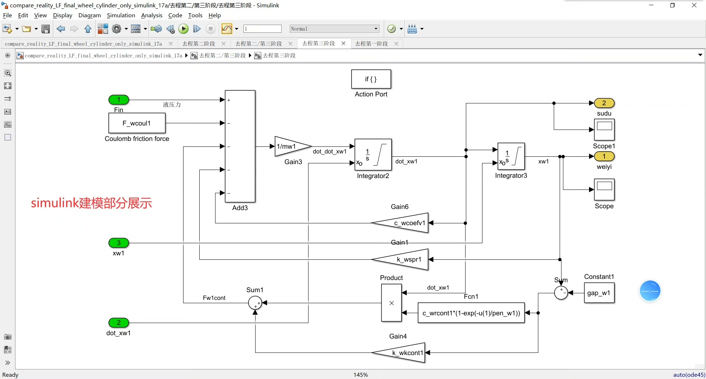The image size is (706, 379).
Task: Stop the simulation
Action: tap(211, 29)
